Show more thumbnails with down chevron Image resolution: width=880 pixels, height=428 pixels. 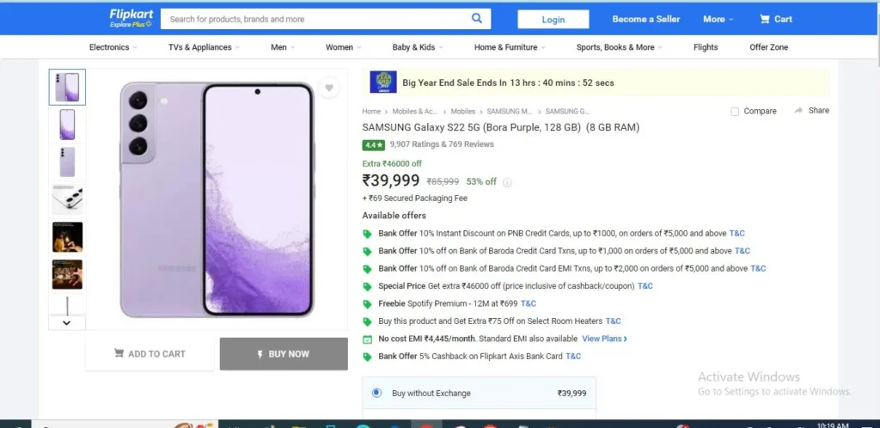pyautogui.click(x=67, y=322)
